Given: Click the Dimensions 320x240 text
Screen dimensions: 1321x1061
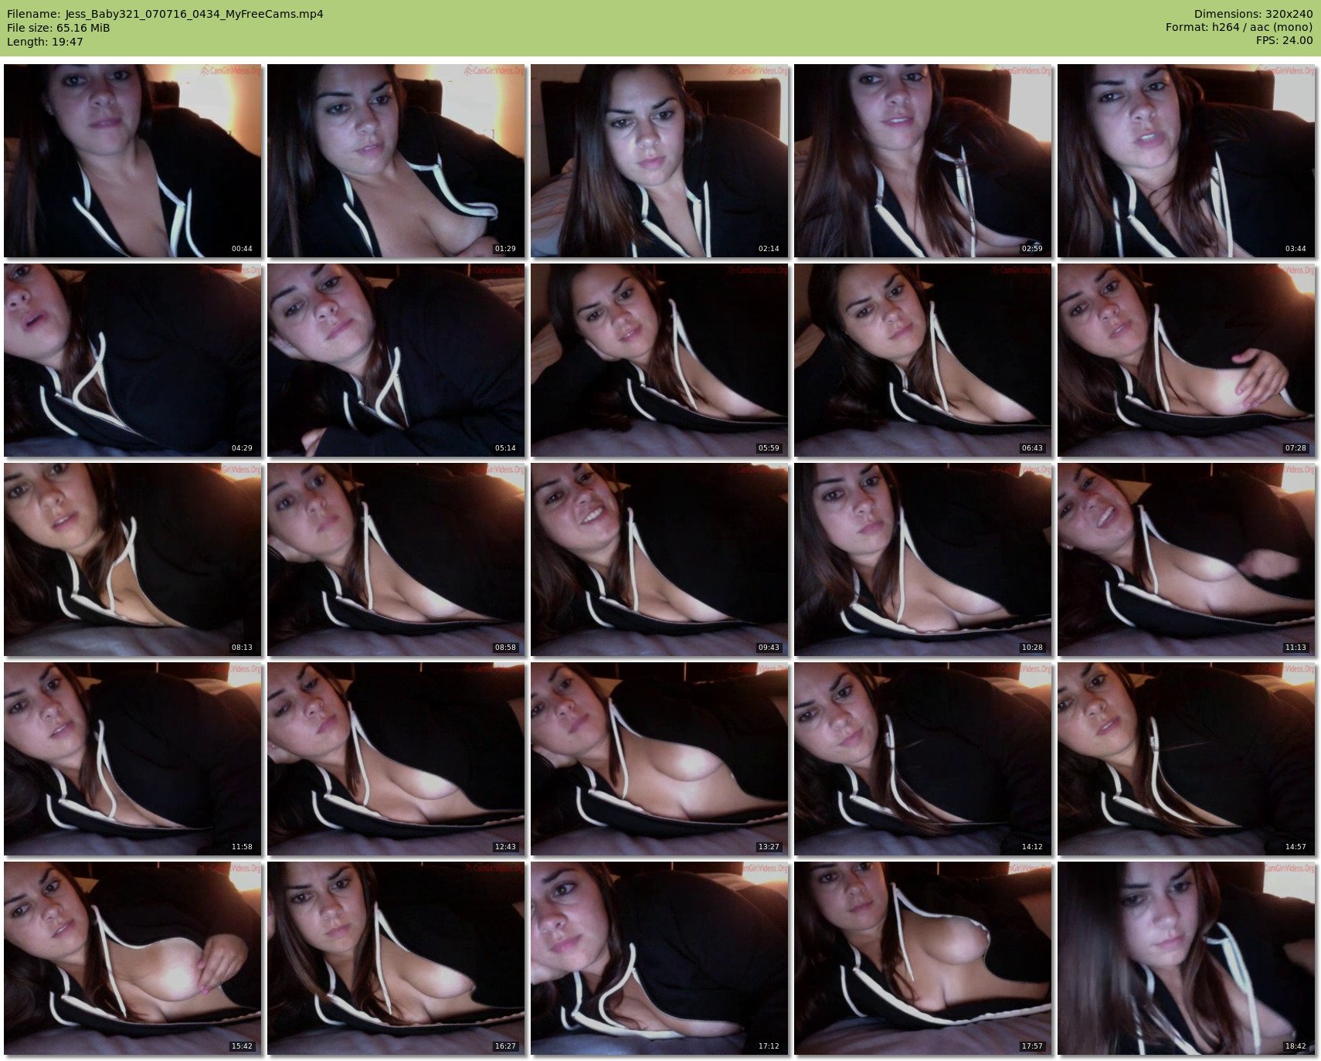Looking at the screenshot, I should coord(1253,14).
